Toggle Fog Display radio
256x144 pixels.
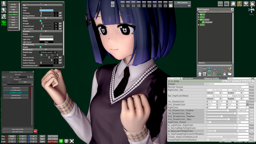click(x=41, y=8)
